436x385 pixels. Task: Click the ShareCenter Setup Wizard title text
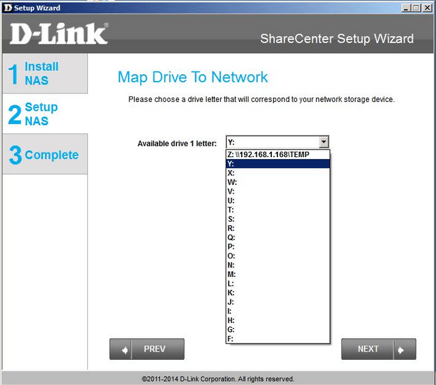click(337, 39)
